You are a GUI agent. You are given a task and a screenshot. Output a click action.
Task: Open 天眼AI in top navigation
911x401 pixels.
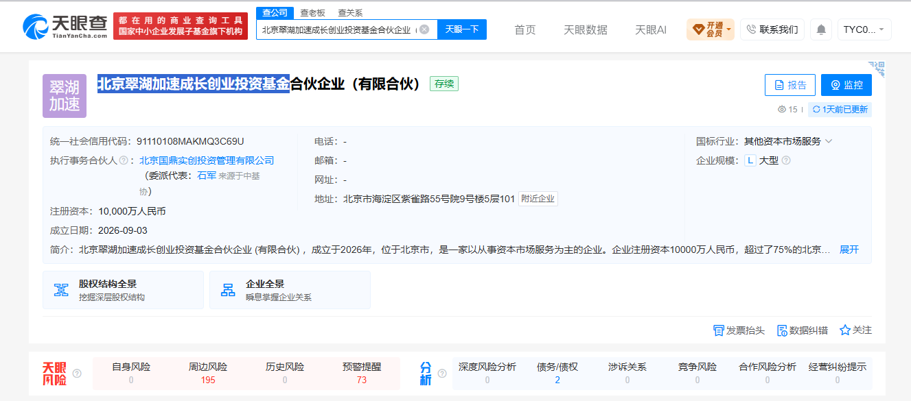[651, 29]
